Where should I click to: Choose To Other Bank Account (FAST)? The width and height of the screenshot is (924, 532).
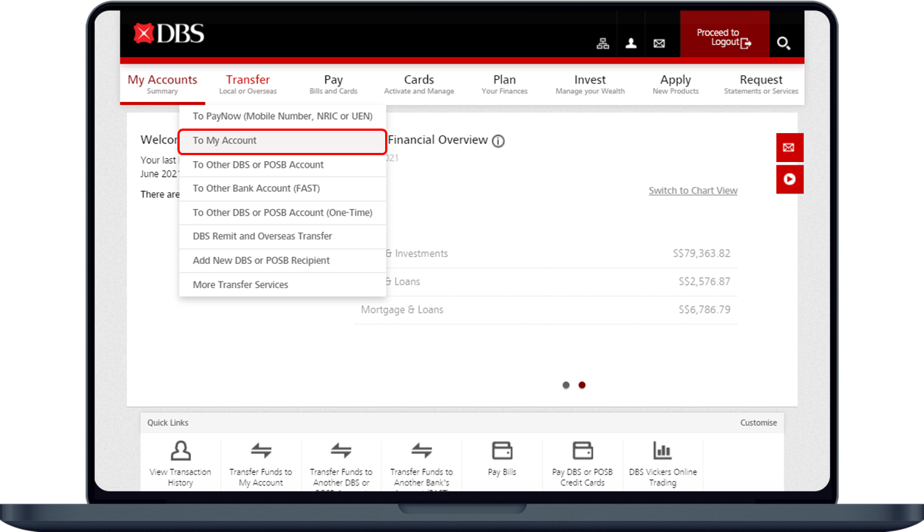click(x=256, y=188)
